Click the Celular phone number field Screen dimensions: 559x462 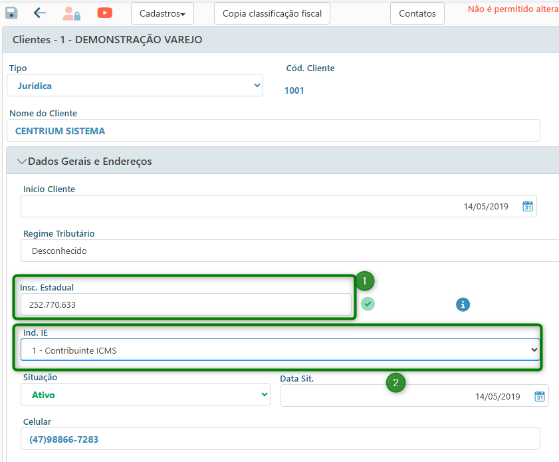pos(273,439)
